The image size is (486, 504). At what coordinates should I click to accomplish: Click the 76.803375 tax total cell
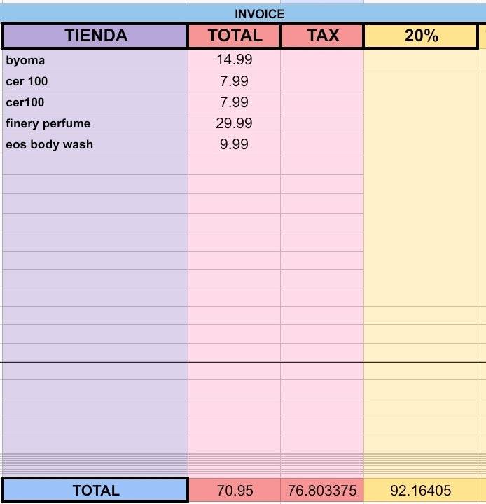coord(322,490)
